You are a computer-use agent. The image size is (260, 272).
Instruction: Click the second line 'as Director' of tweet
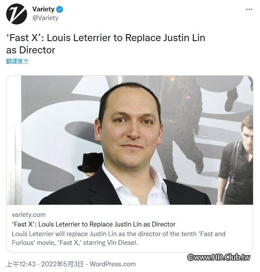[31, 50]
